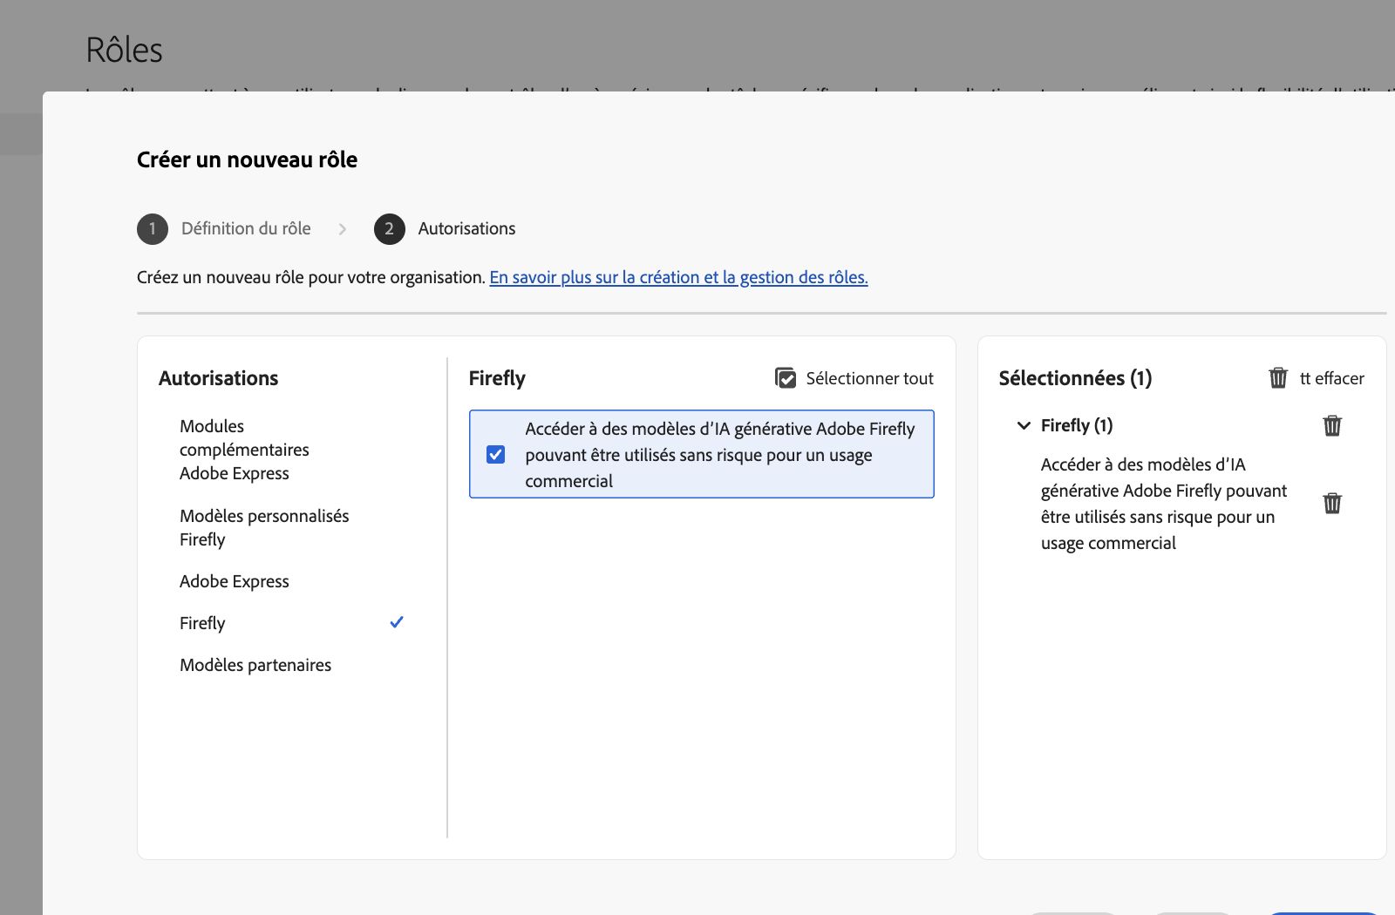This screenshot has width=1395, height=915.
Task: Select the Adobe Express permissions category
Action: click(234, 580)
